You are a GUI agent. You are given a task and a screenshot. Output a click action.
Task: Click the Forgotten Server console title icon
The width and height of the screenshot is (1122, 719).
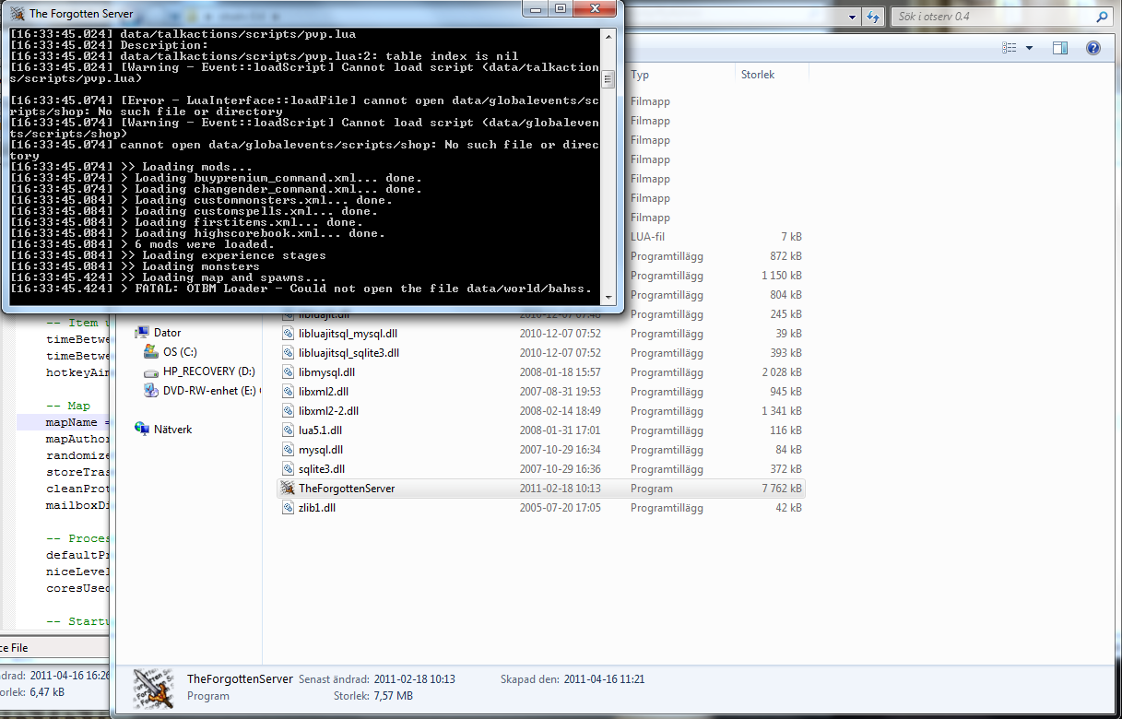[x=17, y=14]
